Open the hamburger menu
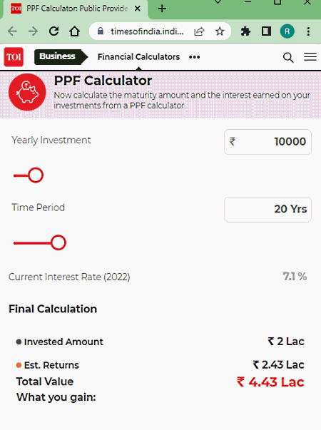This screenshot has width=321, height=430. point(310,57)
